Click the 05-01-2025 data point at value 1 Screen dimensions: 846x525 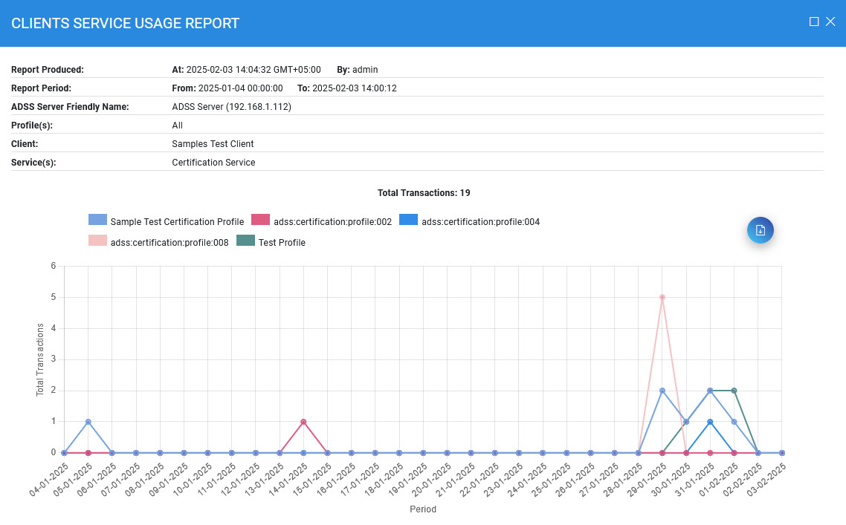[88, 422]
